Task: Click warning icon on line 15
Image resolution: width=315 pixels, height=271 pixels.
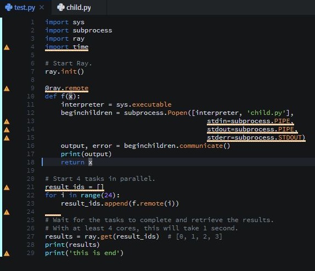Action: [7, 138]
